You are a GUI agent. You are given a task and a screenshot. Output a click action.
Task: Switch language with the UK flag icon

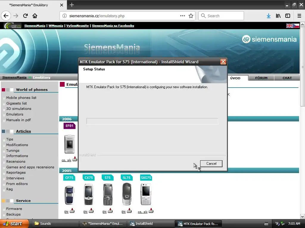pos(290,26)
